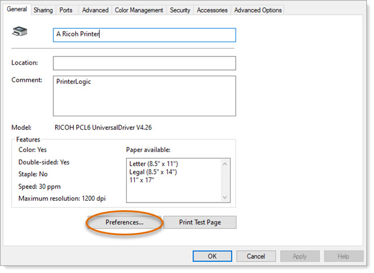Viewport: 374px width, 273px height.
Task: Open printer Preferences
Action: (124, 223)
